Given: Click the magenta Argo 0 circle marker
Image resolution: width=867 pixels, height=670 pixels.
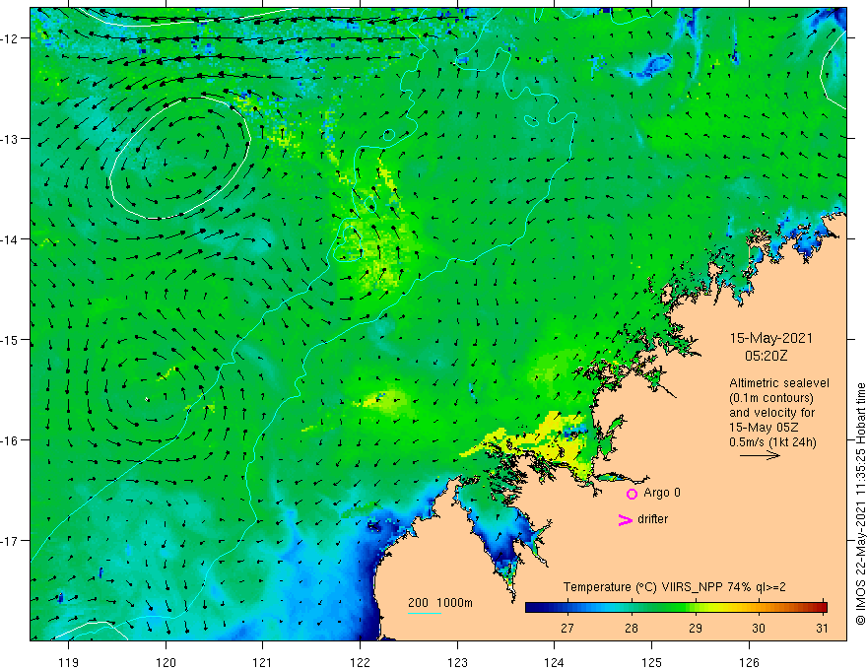Looking at the screenshot, I should (632, 494).
